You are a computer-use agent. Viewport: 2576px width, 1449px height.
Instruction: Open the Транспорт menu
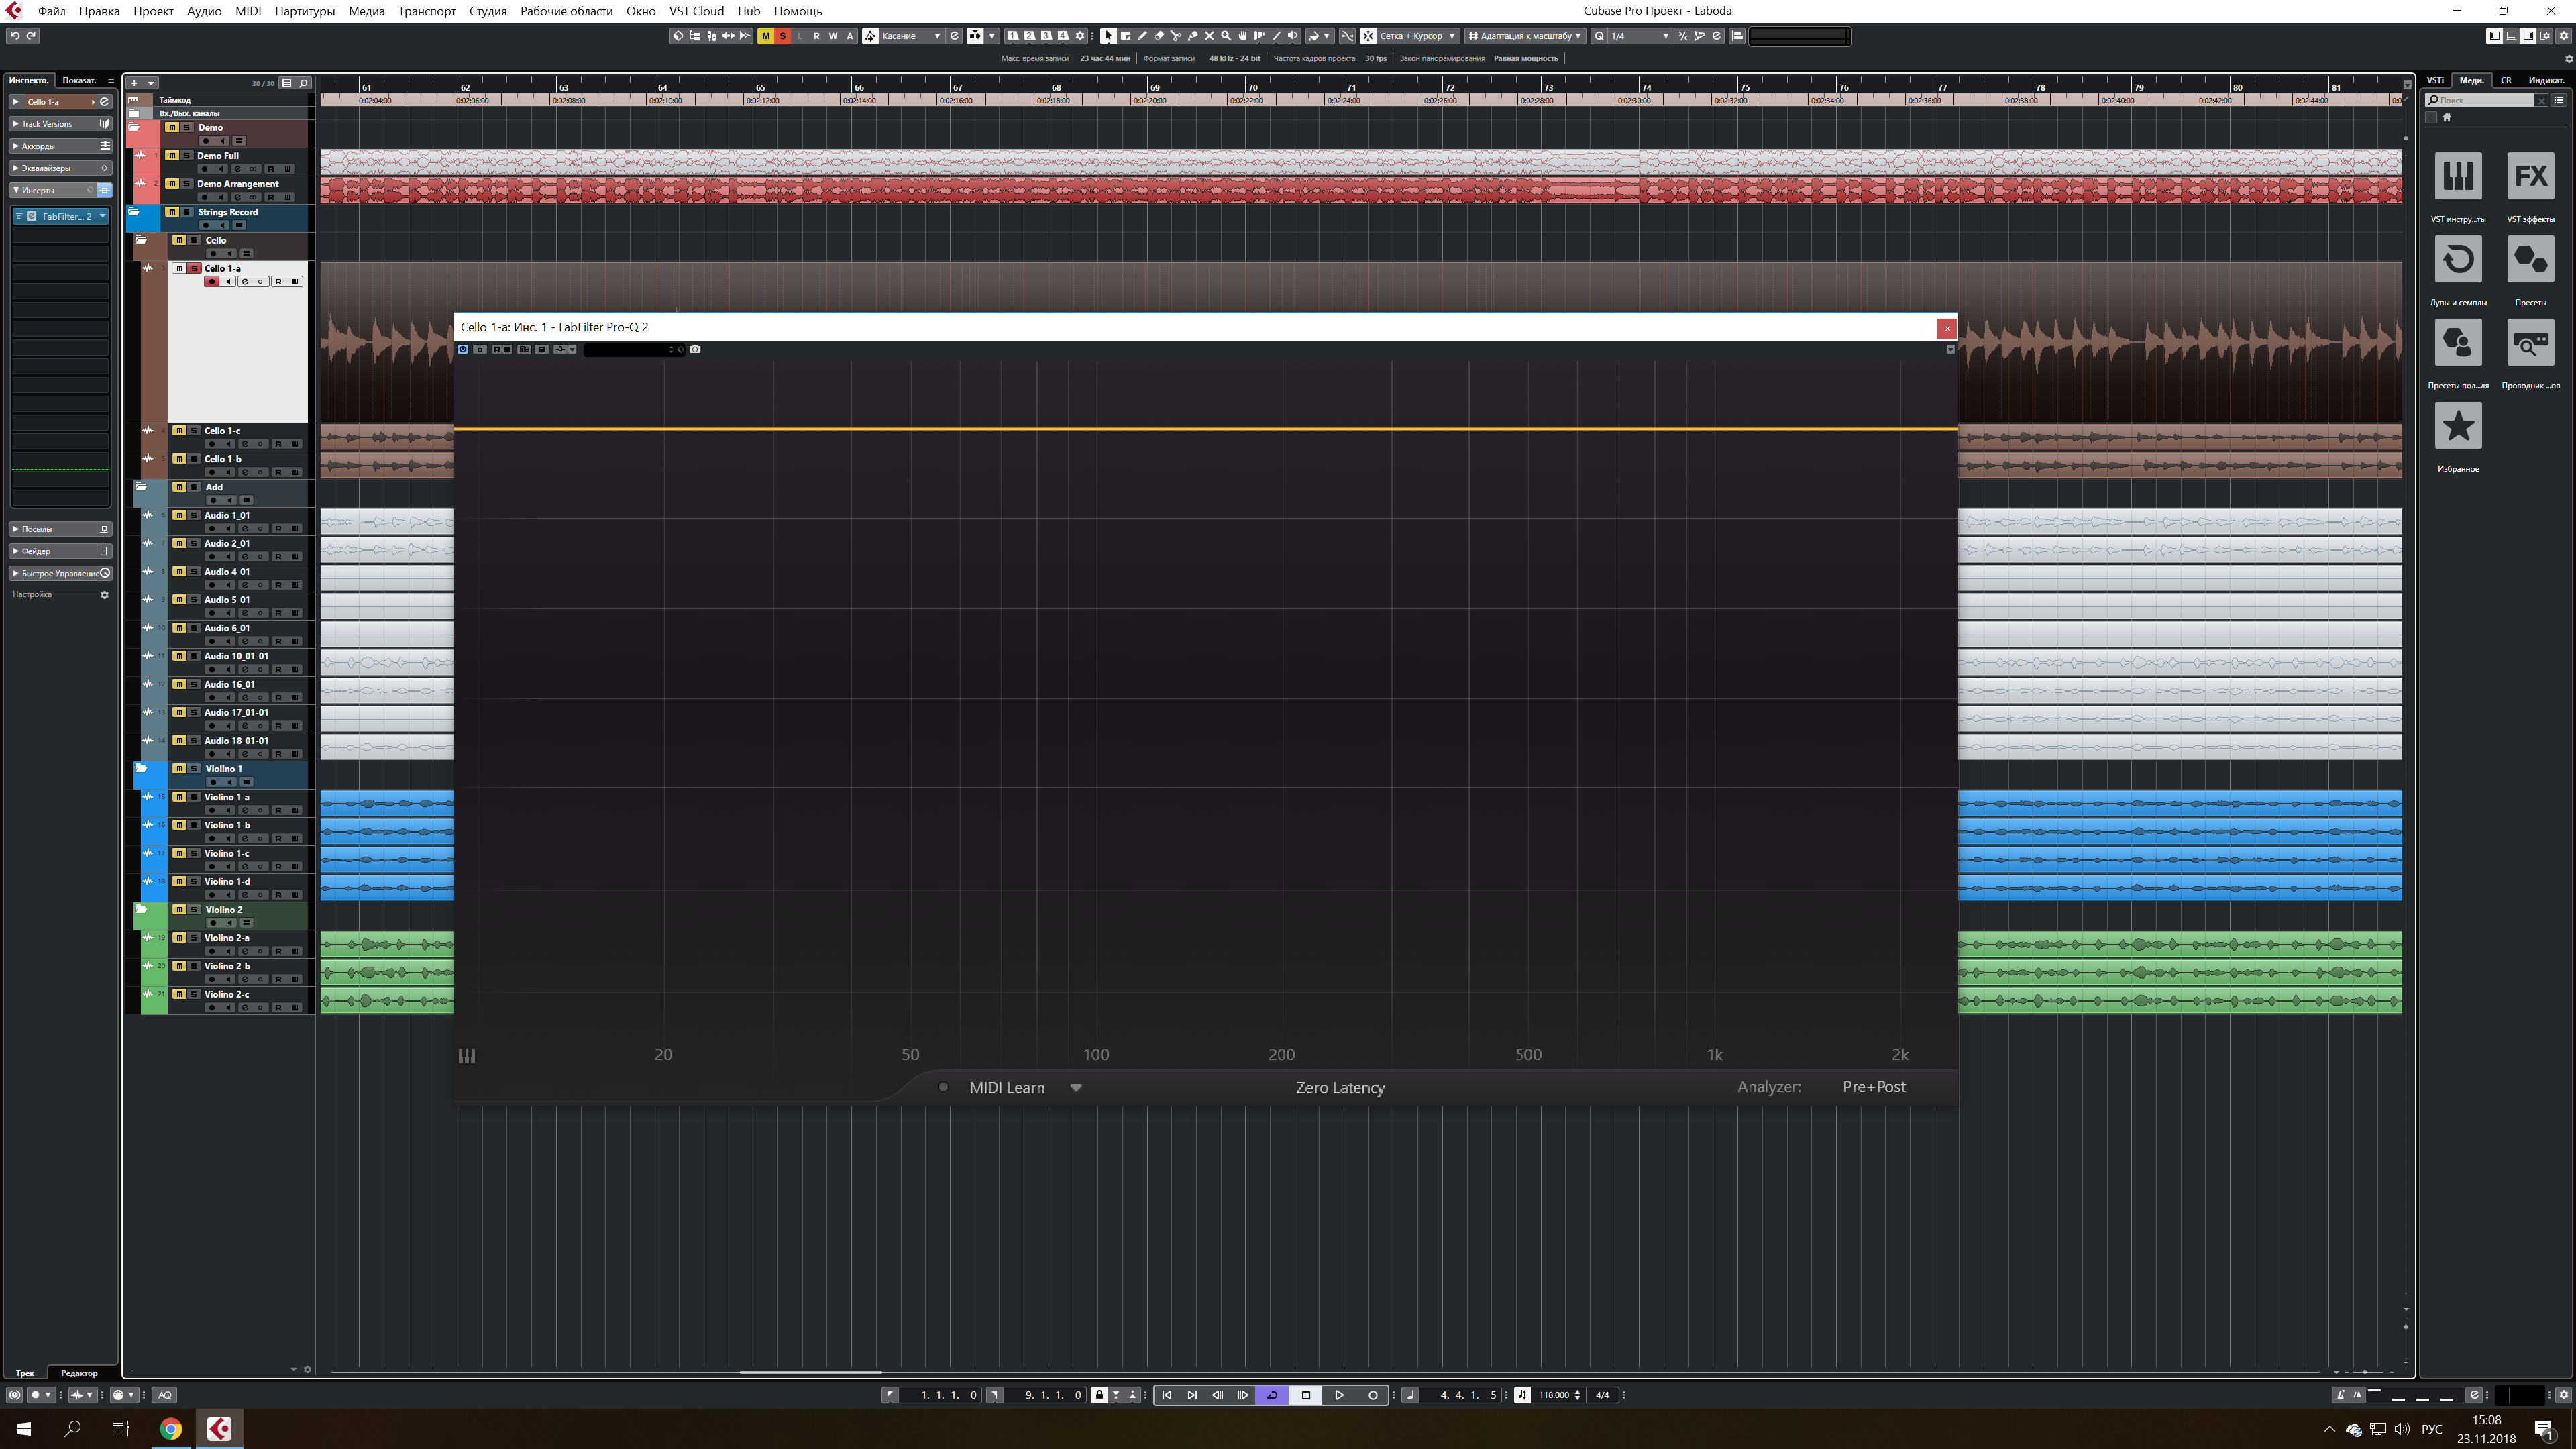point(426,11)
